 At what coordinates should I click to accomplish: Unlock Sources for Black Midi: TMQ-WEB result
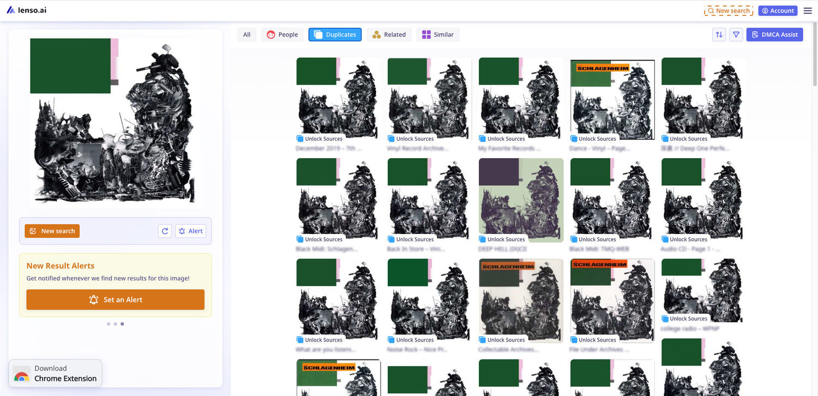pos(593,239)
